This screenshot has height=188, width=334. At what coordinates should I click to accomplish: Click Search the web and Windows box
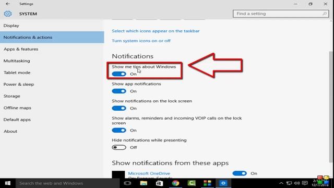coord(67,183)
